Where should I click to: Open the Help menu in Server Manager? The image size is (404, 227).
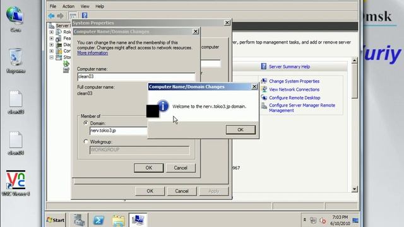(x=100, y=6)
